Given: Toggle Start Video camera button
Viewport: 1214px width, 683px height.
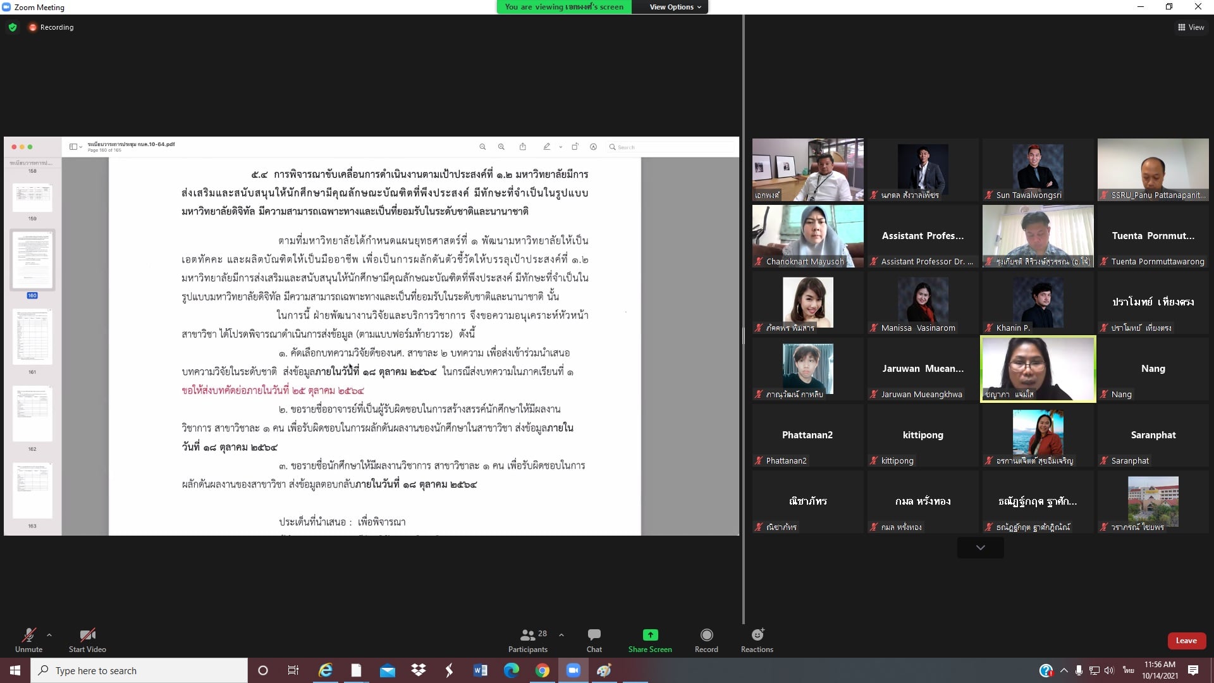Looking at the screenshot, I should [87, 639].
